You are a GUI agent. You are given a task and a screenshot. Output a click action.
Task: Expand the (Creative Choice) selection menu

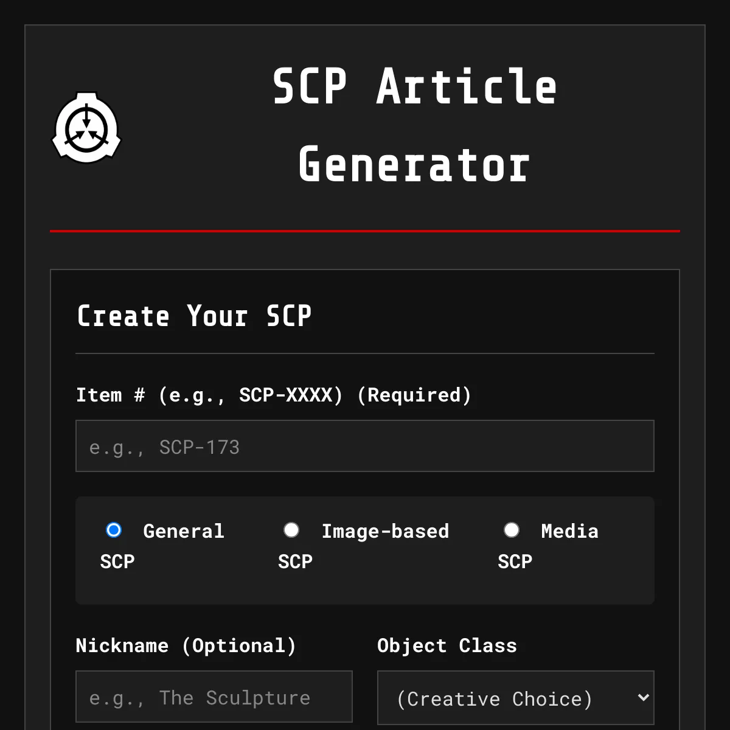(516, 698)
